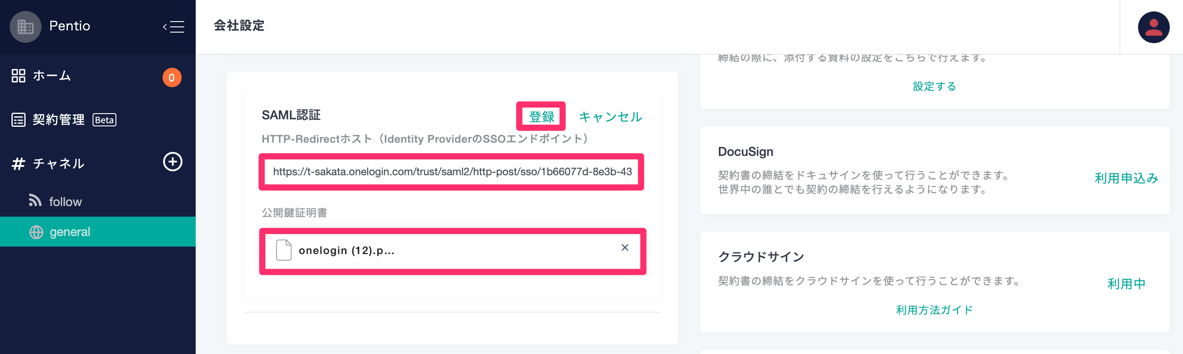Remove the onelogin certificate file
1183x354 pixels.
(x=625, y=247)
